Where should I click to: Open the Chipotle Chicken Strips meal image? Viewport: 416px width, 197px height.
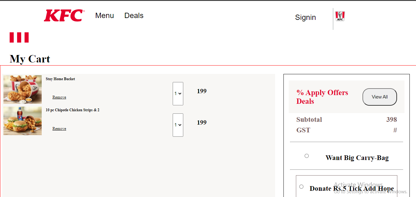[x=22, y=121]
